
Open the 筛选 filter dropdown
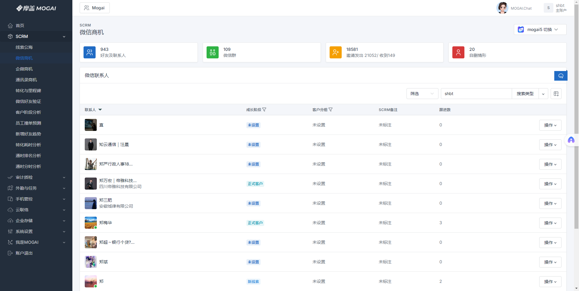422,94
